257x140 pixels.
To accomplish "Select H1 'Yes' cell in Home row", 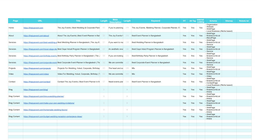I will tap(184, 28).
